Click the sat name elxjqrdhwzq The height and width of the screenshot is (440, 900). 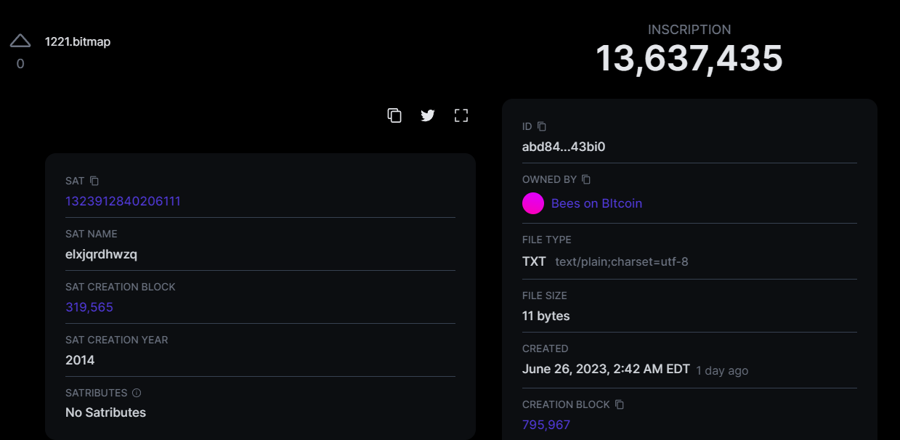coord(101,254)
